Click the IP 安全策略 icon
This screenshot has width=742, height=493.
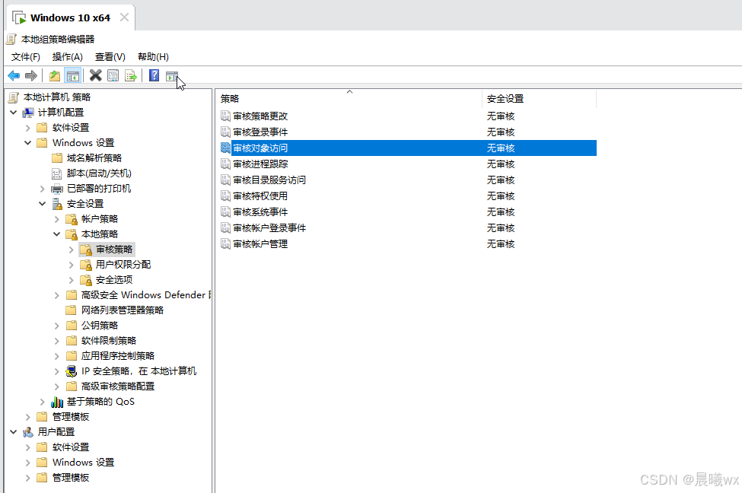[x=72, y=371]
